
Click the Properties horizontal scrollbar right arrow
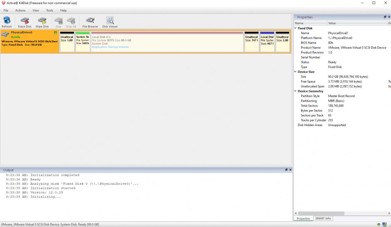[389, 214]
